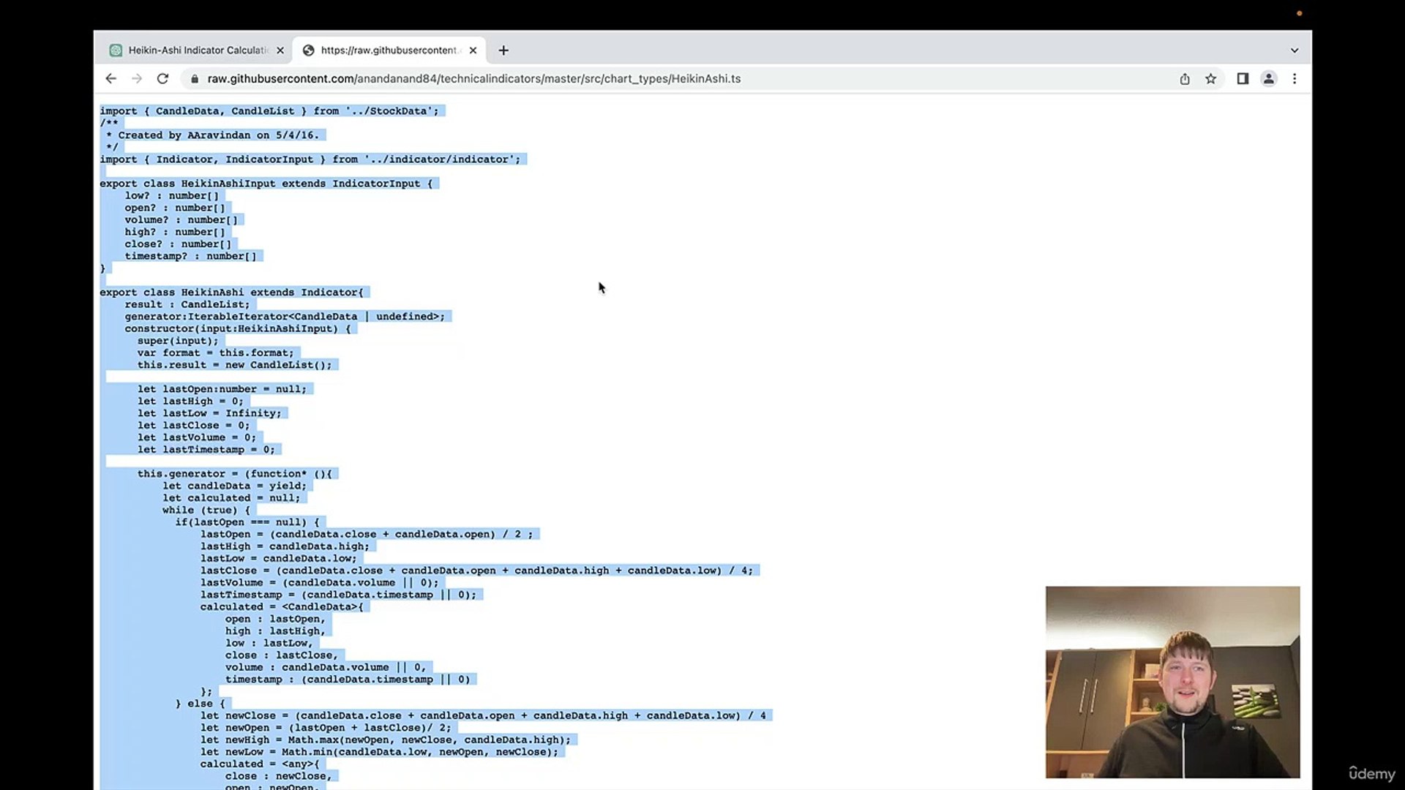The height and width of the screenshot is (790, 1405).
Task: Click the ChatGPT favicon on the first tab
Action: [x=116, y=50]
